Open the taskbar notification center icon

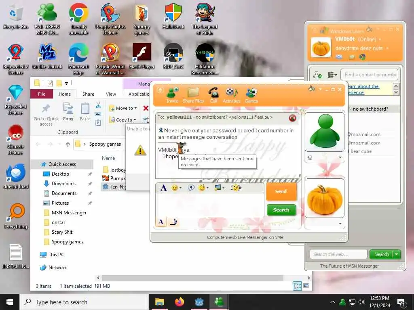[401, 302]
